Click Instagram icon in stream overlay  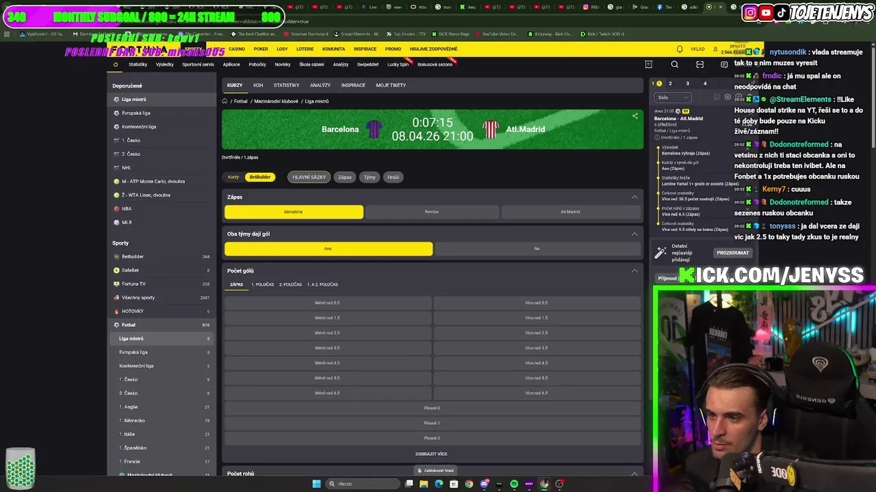click(x=751, y=12)
